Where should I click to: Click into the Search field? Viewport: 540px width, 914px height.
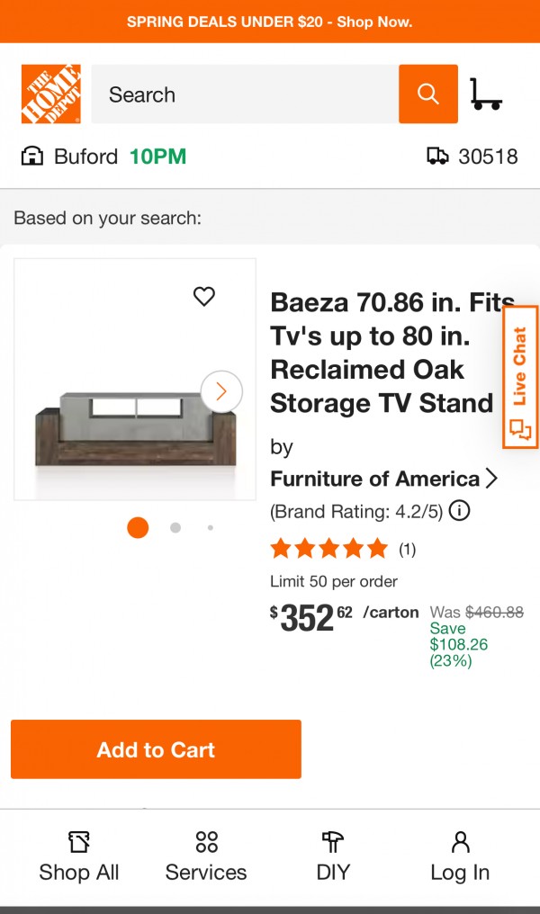tap(245, 94)
